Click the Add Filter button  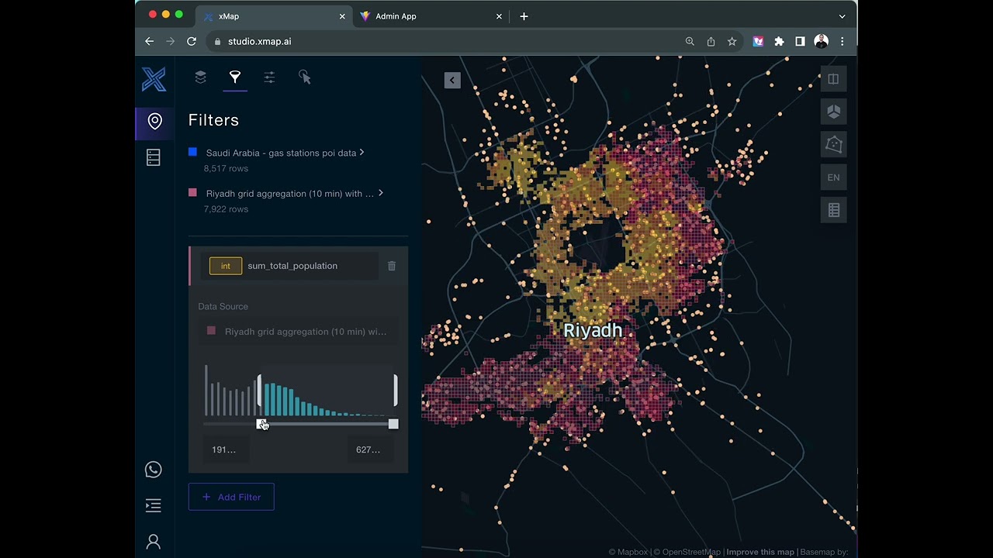point(231,497)
